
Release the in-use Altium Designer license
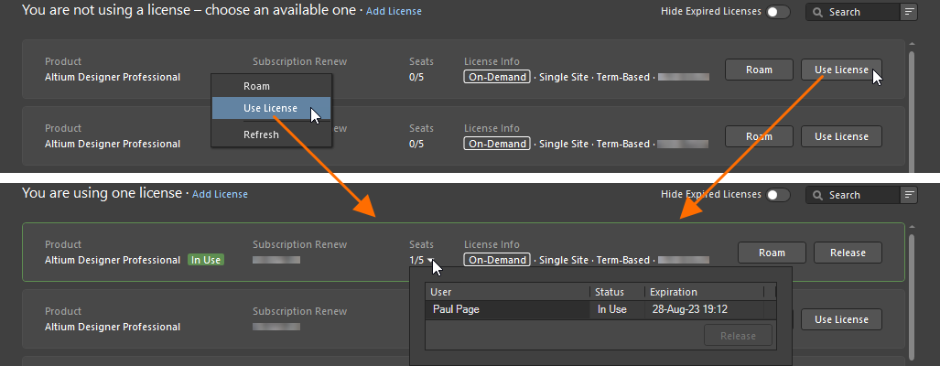point(848,253)
